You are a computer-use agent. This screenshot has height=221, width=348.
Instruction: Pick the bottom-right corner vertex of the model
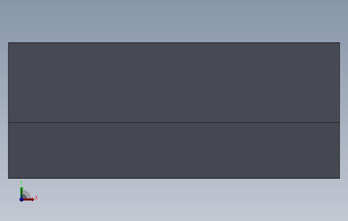click(x=340, y=178)
